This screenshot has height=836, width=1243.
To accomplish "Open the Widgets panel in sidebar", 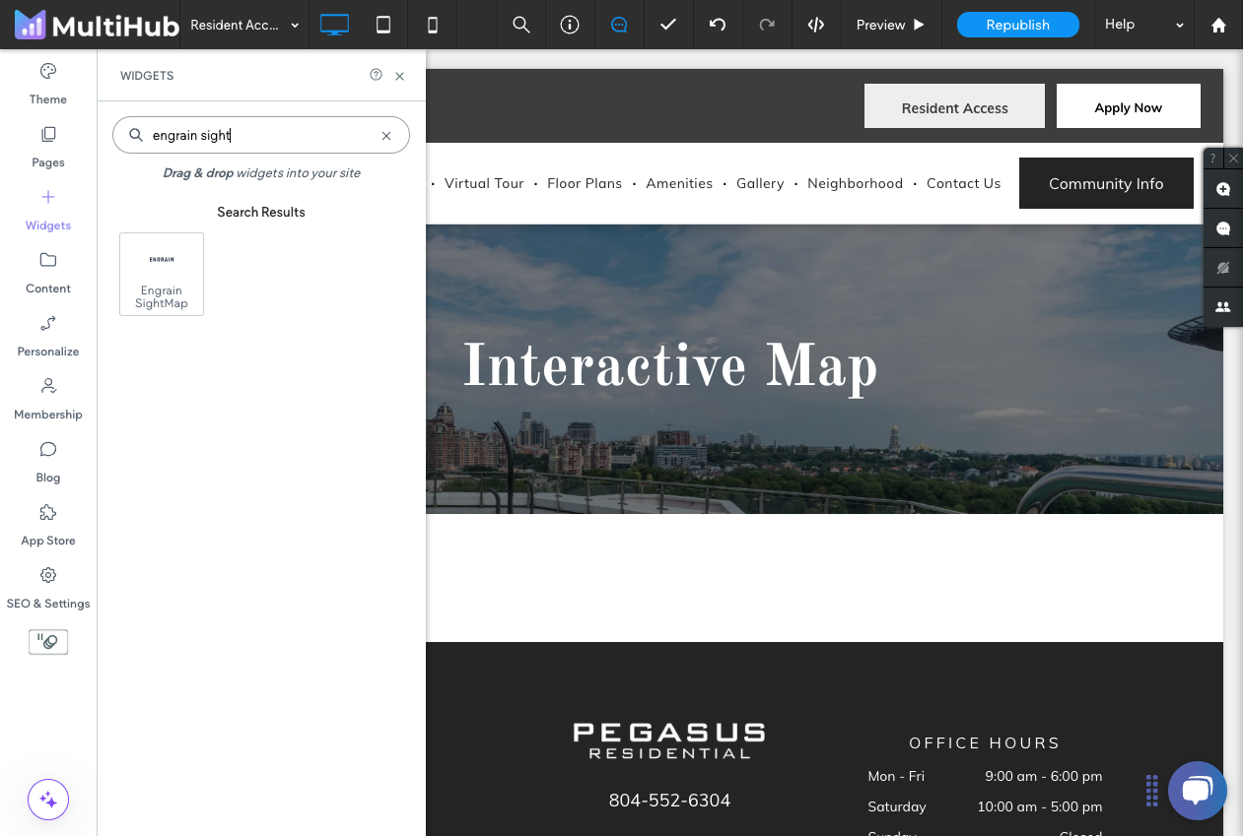I will [x=48, y=210].
